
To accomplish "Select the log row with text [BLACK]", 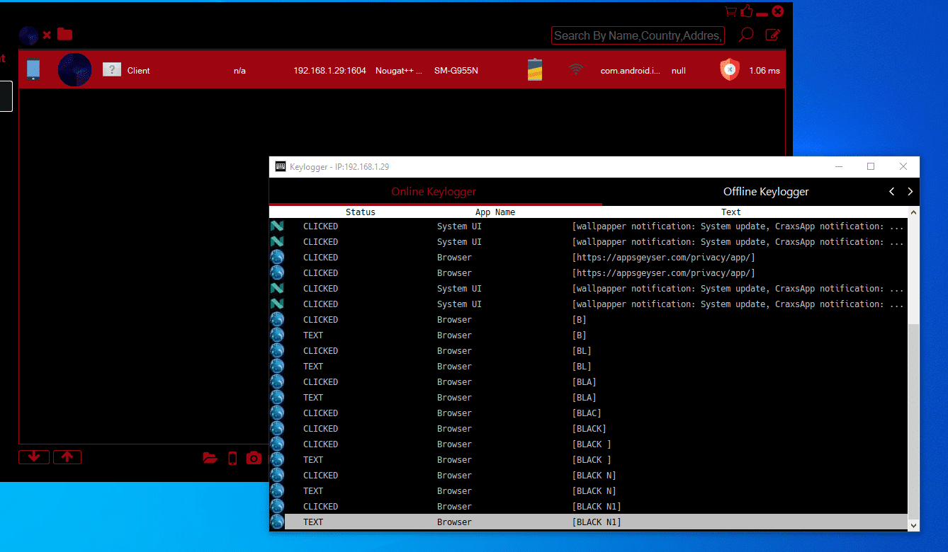I will [588, 429].
